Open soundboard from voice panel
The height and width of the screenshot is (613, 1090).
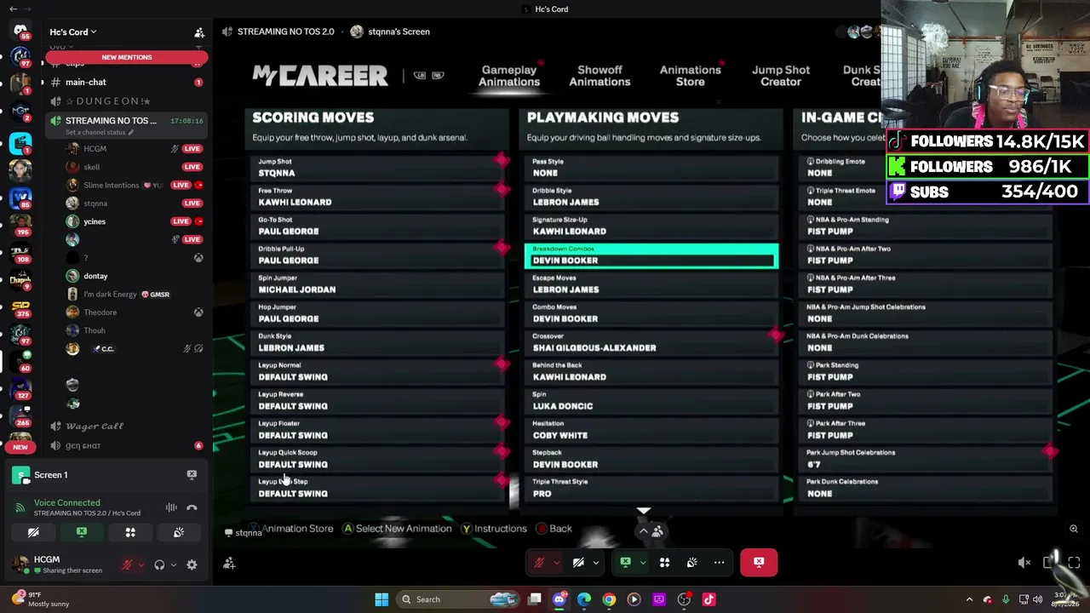click(x=179, y=532)
